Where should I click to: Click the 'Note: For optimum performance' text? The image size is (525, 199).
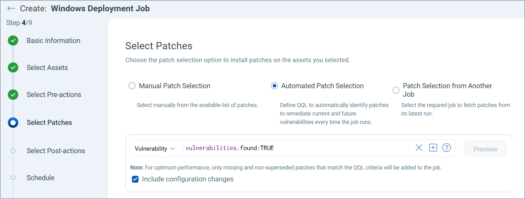click(286, 168)
